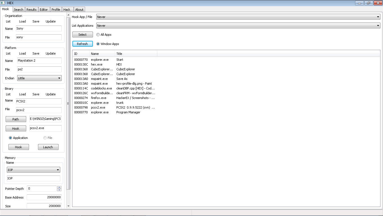Open the Profile tab

tap(56, 9)
